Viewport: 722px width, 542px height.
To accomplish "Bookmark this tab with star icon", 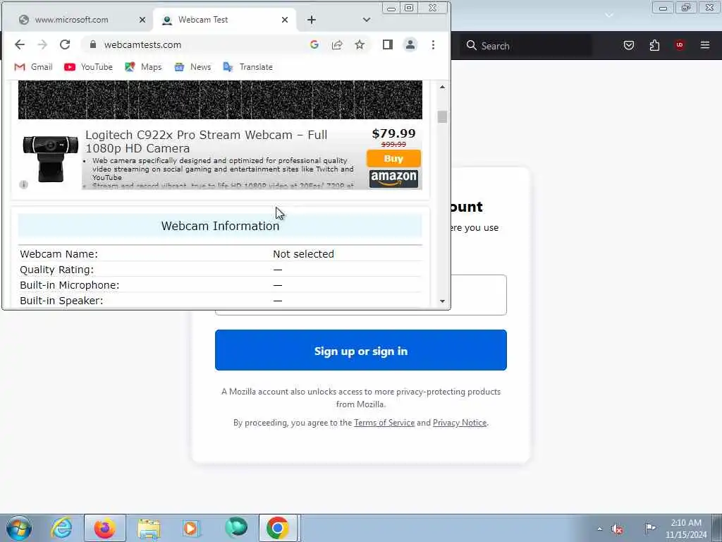I will coord(360,44).
